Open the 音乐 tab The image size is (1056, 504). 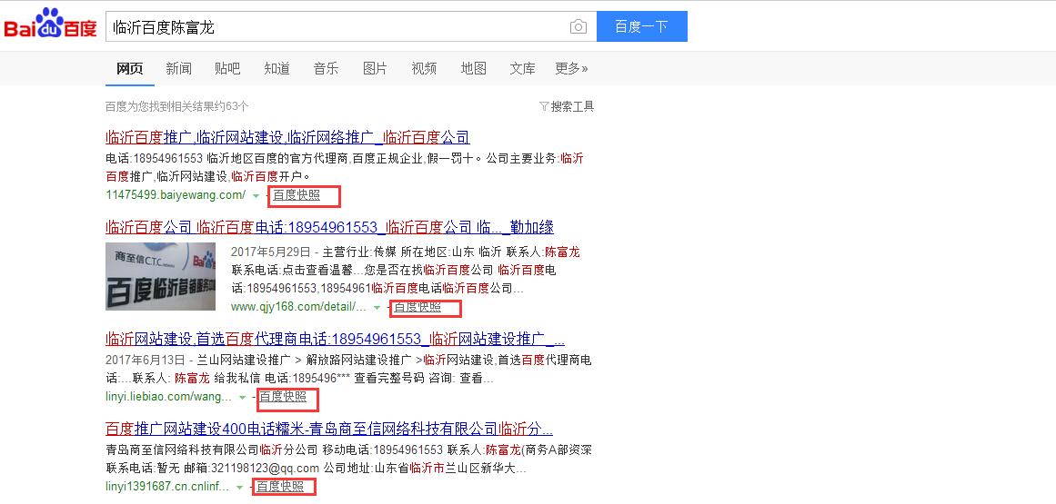point(326,68)
